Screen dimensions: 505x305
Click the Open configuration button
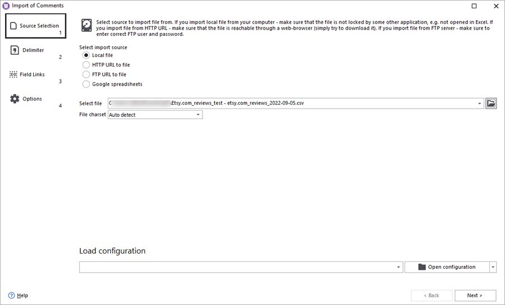click(x=447, y=267)
